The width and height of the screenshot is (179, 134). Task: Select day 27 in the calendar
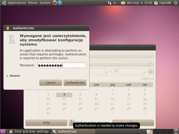(x=97, y=109)
